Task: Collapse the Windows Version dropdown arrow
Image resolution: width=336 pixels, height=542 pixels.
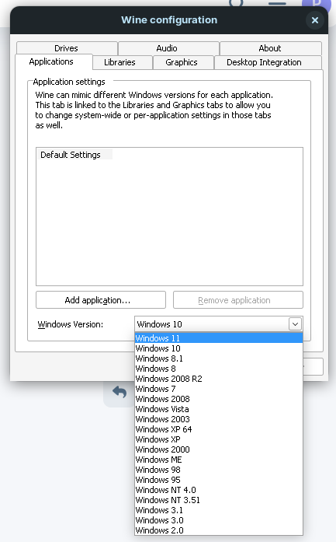Action: point(296,324)
